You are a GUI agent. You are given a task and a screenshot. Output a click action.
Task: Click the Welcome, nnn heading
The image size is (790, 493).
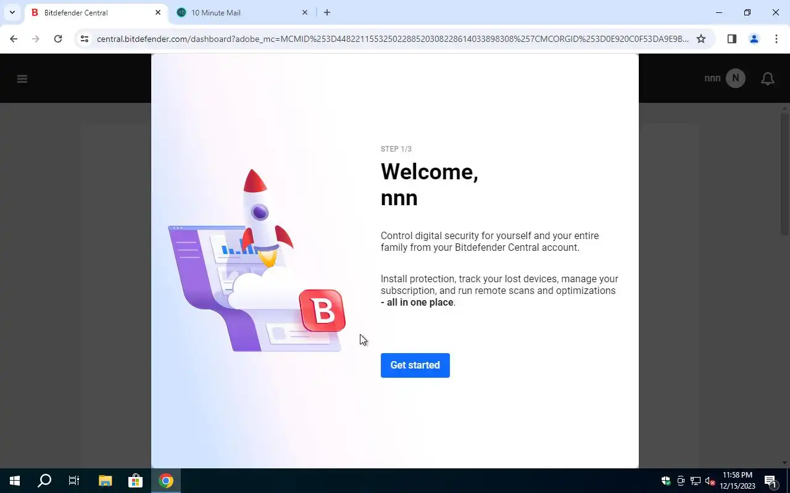[x=430, y=185]
